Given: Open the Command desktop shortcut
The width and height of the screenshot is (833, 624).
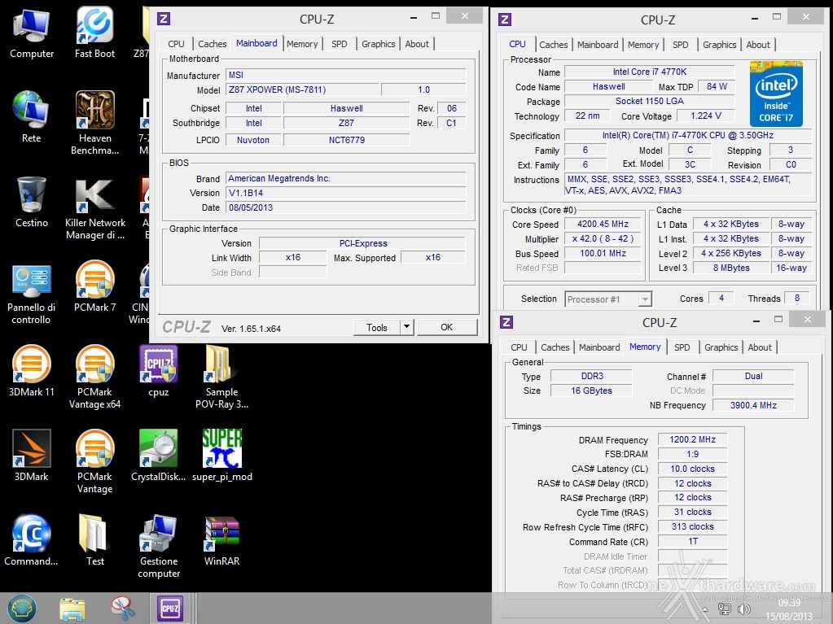Looking at the screenshot, I should [x=31, y=541].
